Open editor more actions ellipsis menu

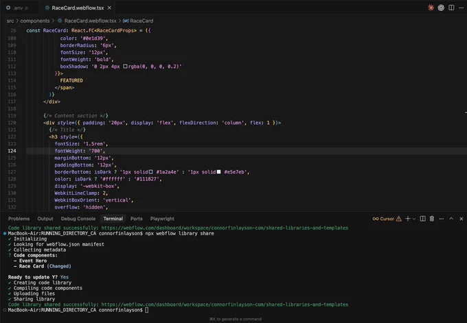pyautogui.click(x=462, y=8)
